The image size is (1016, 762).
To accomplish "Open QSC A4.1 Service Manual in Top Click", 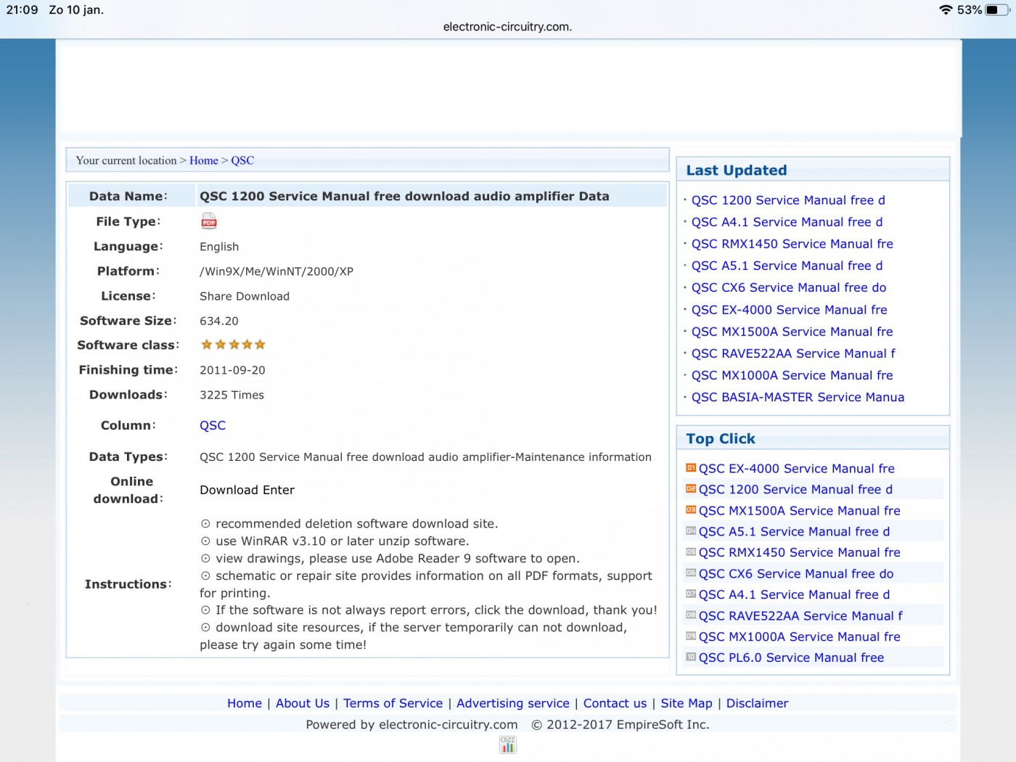I will pos(794,594).
